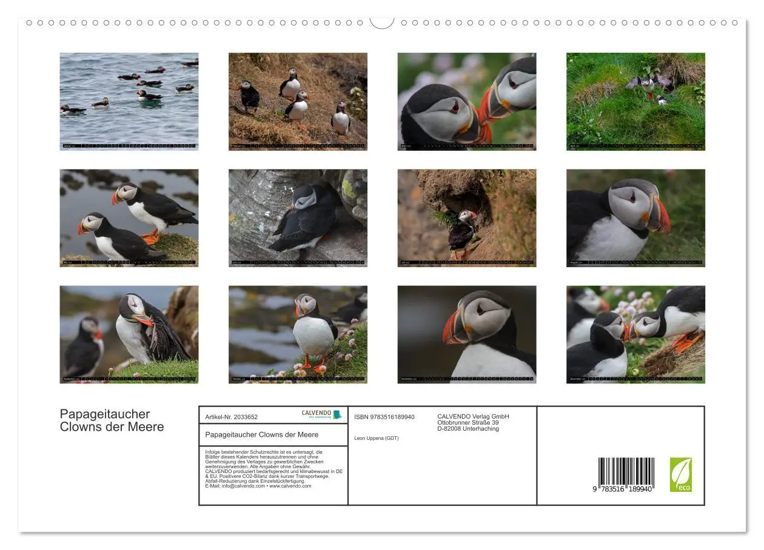Open the March photo of two puffins touching beaks
The height and width of the screenshot is (550, 764).
click(467, 101)
